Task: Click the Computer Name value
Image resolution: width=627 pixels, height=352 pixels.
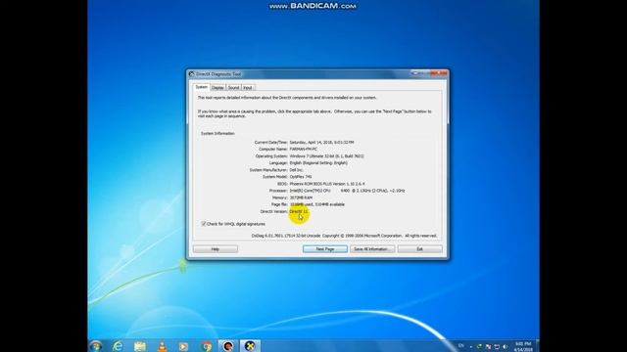Action: [304, 149]
